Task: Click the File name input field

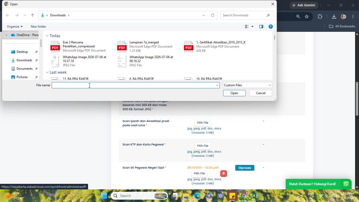Action: click(x=136, y=85)
